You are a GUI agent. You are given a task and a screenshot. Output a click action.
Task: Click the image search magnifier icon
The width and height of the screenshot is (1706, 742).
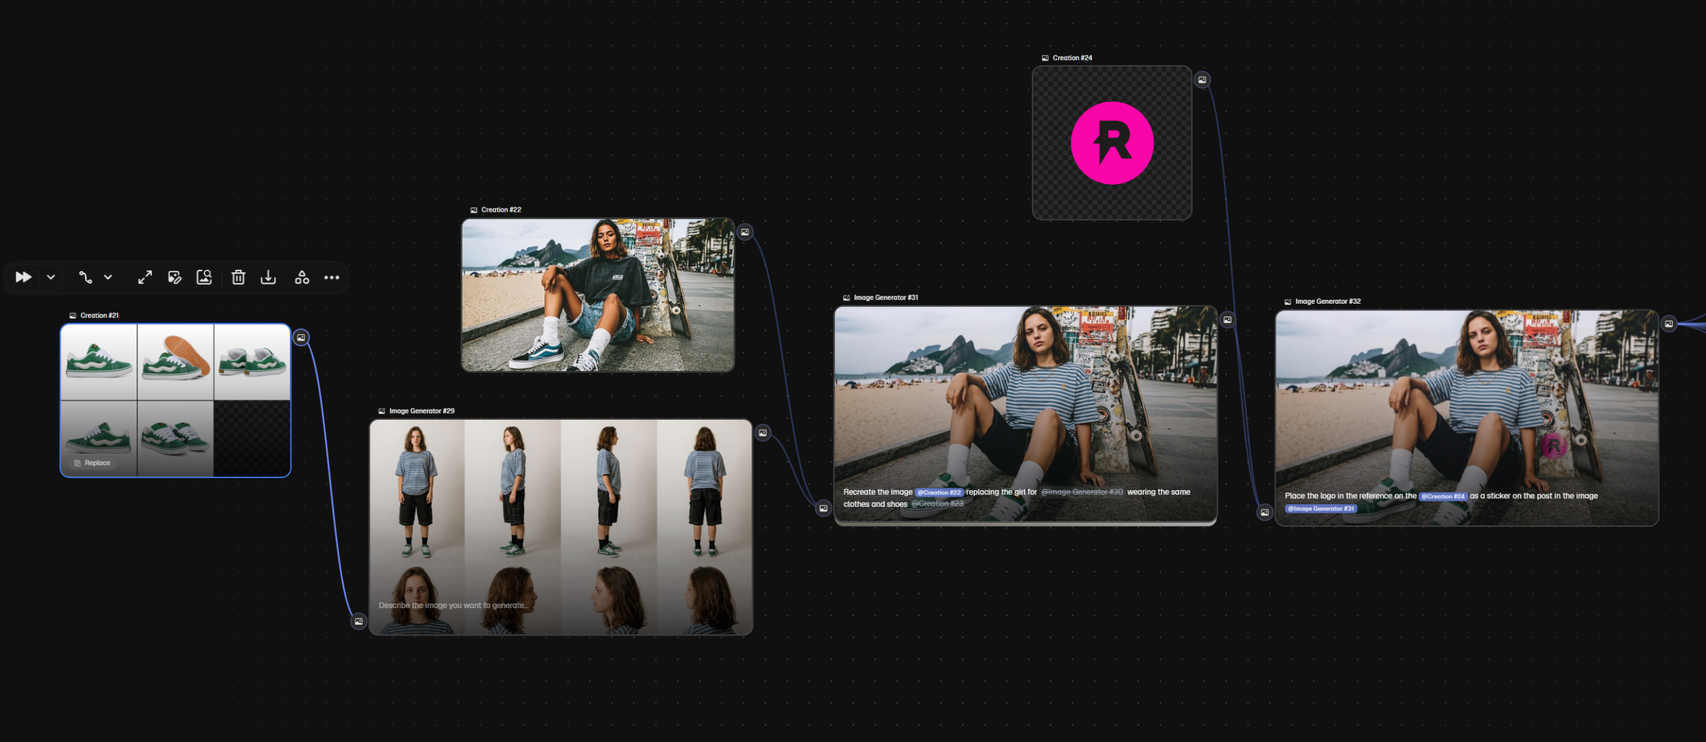tap(204, 277)
